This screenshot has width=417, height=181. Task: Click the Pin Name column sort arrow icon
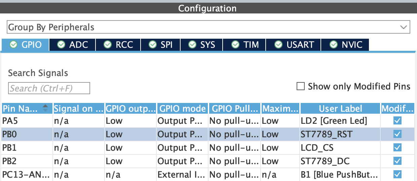point(46,108)
